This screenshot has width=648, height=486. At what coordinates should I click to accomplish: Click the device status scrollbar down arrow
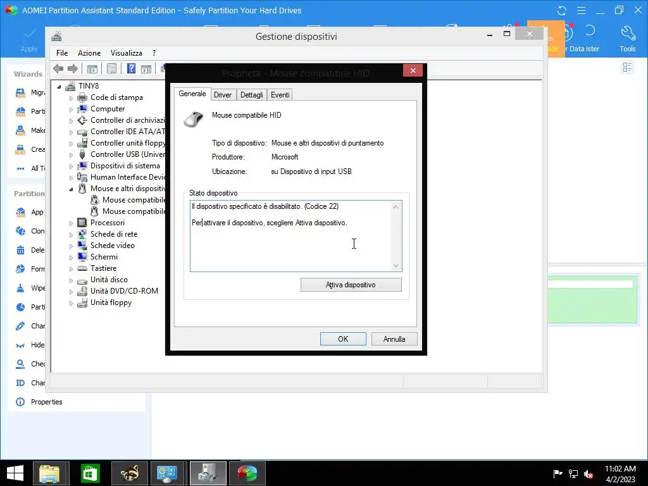396,266
